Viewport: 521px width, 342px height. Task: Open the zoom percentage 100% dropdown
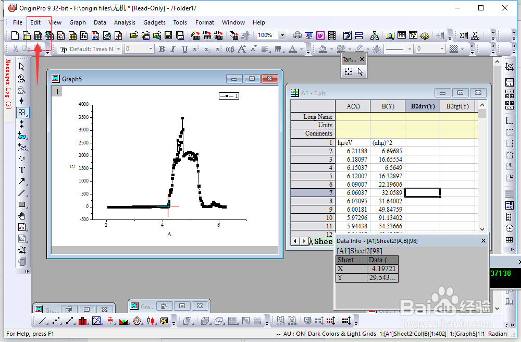click(282, 35)
